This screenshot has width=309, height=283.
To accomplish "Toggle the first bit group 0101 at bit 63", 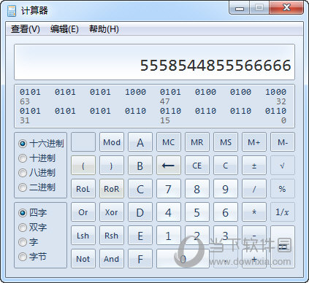I will click(30, 92).
